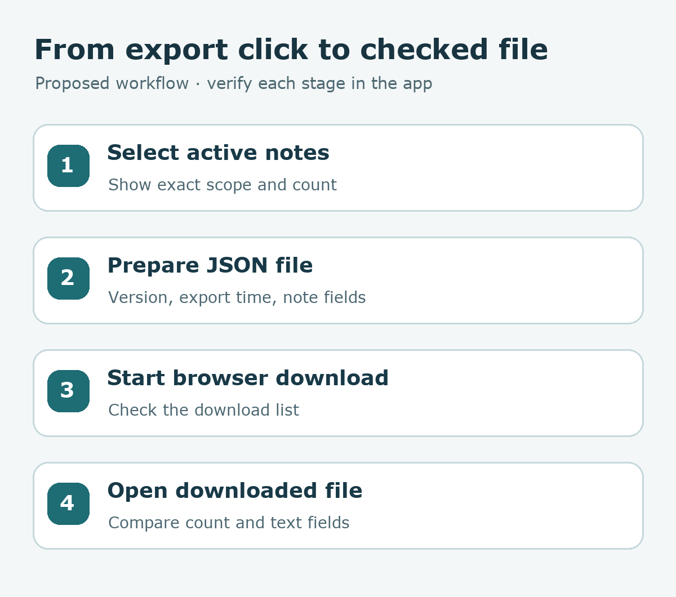Click the 'Proposed workflow' subtitle line
This screenshot has width=676, height=597.
coord(234,83)
